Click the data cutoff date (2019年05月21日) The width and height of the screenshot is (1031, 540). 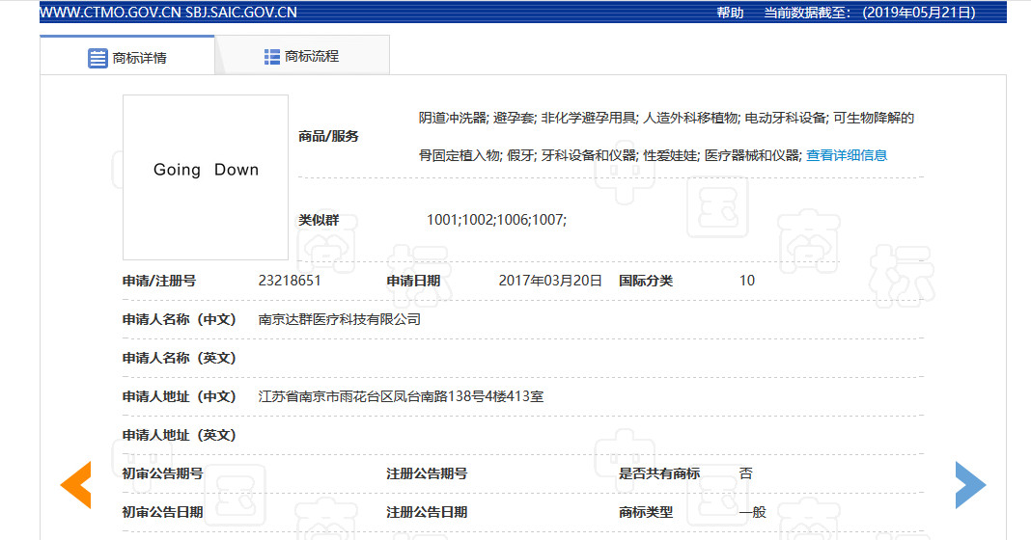click(919, 13)
